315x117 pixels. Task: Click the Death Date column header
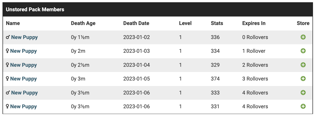136,23
